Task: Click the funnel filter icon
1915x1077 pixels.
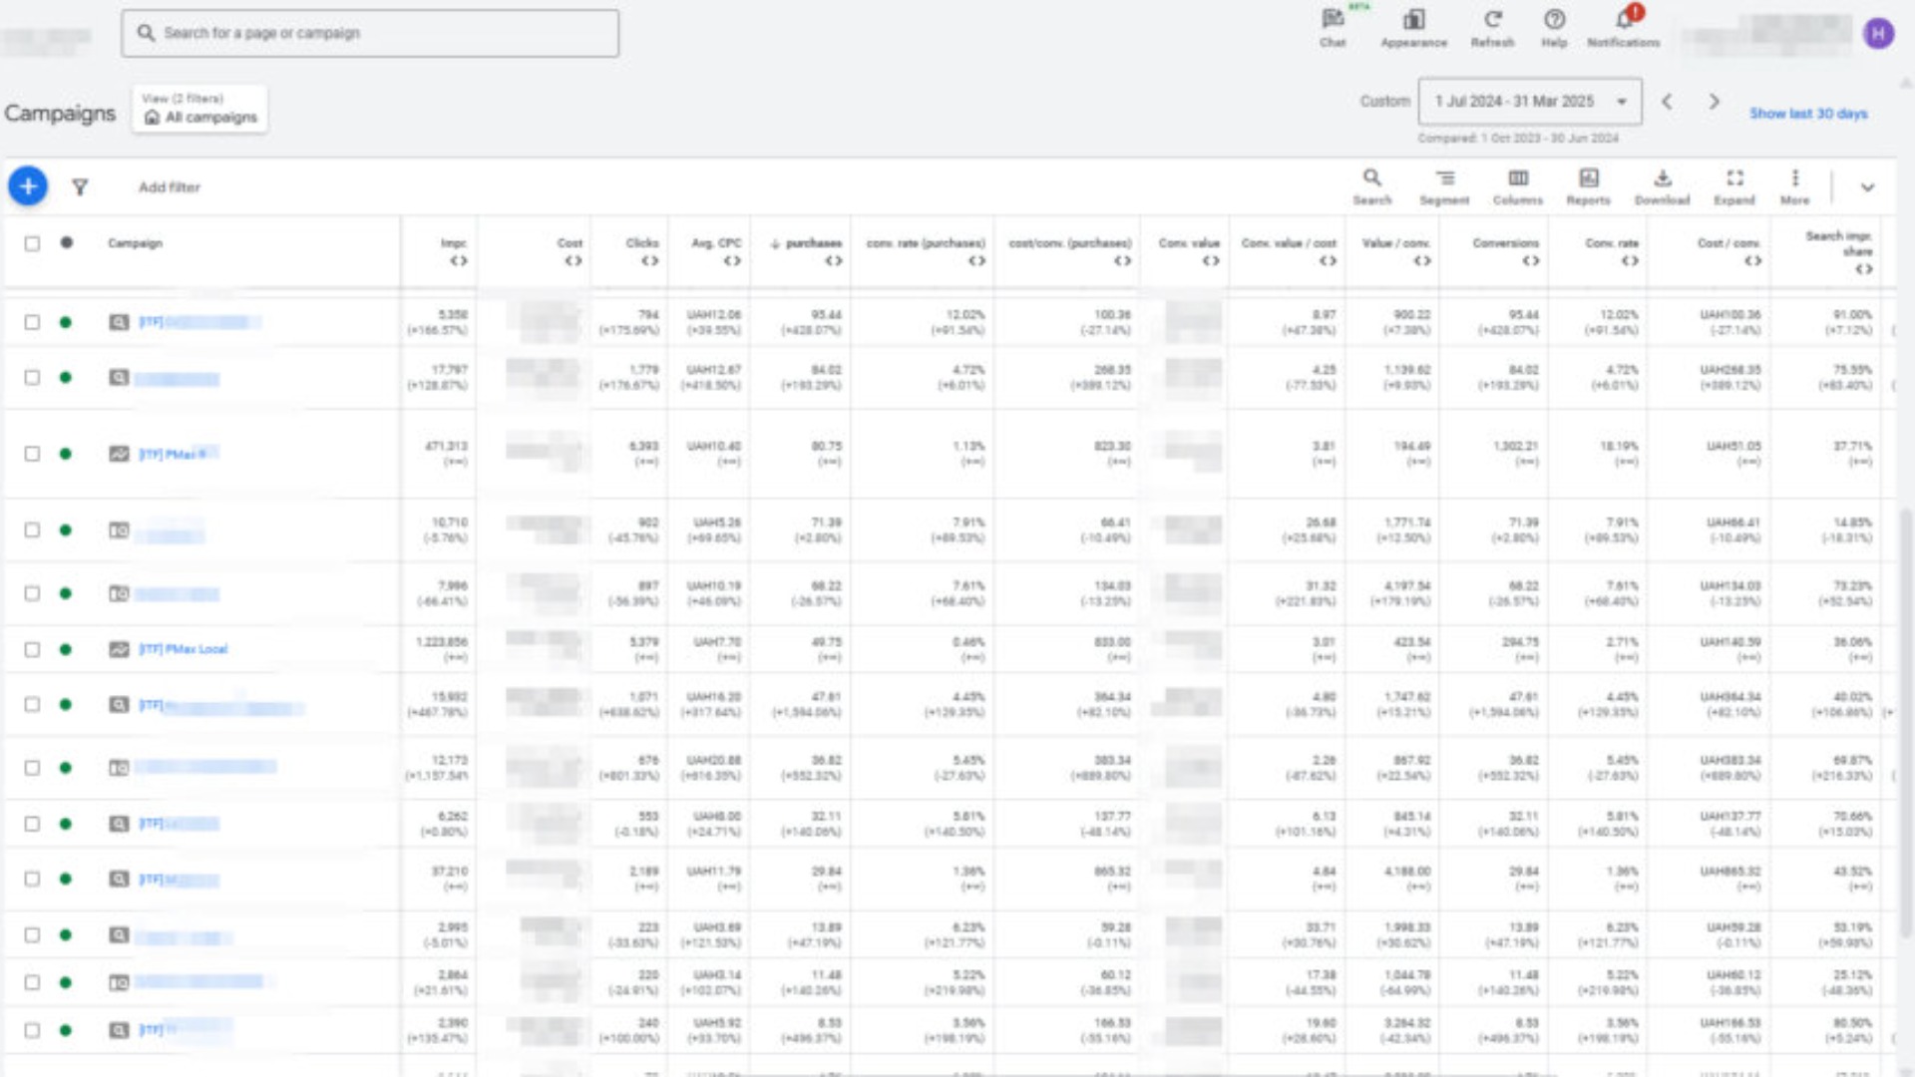Action: [x=80, y=186]
